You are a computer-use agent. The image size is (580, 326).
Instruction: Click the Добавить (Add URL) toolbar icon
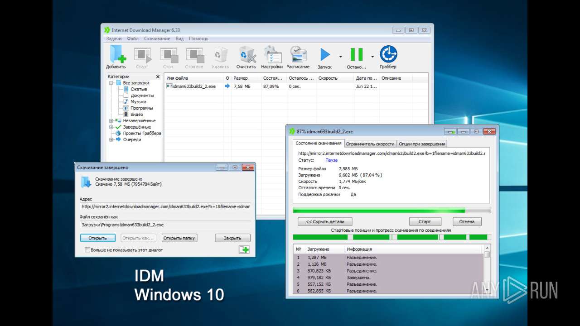point(117,54)
